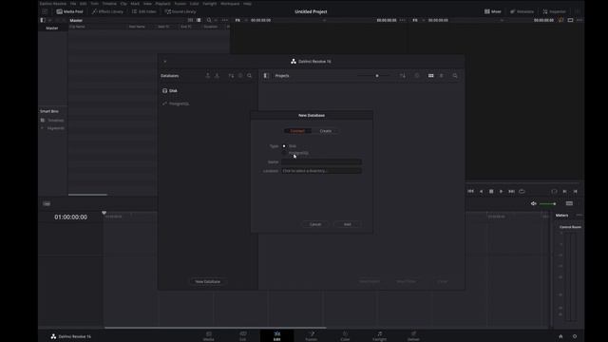Click the database info icon
Viewport: 608px width, 342px height.
(x=240, y=76)
